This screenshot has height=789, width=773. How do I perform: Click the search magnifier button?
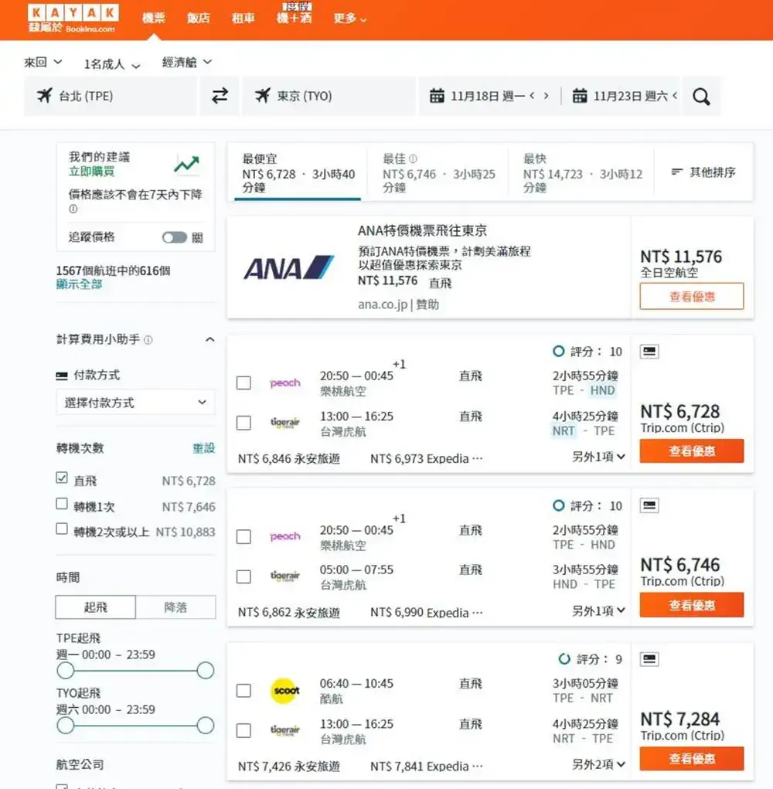coord(701,96)
